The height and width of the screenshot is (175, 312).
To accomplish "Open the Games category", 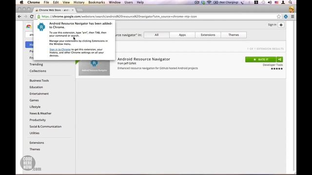I will click(x=34, y=100).
